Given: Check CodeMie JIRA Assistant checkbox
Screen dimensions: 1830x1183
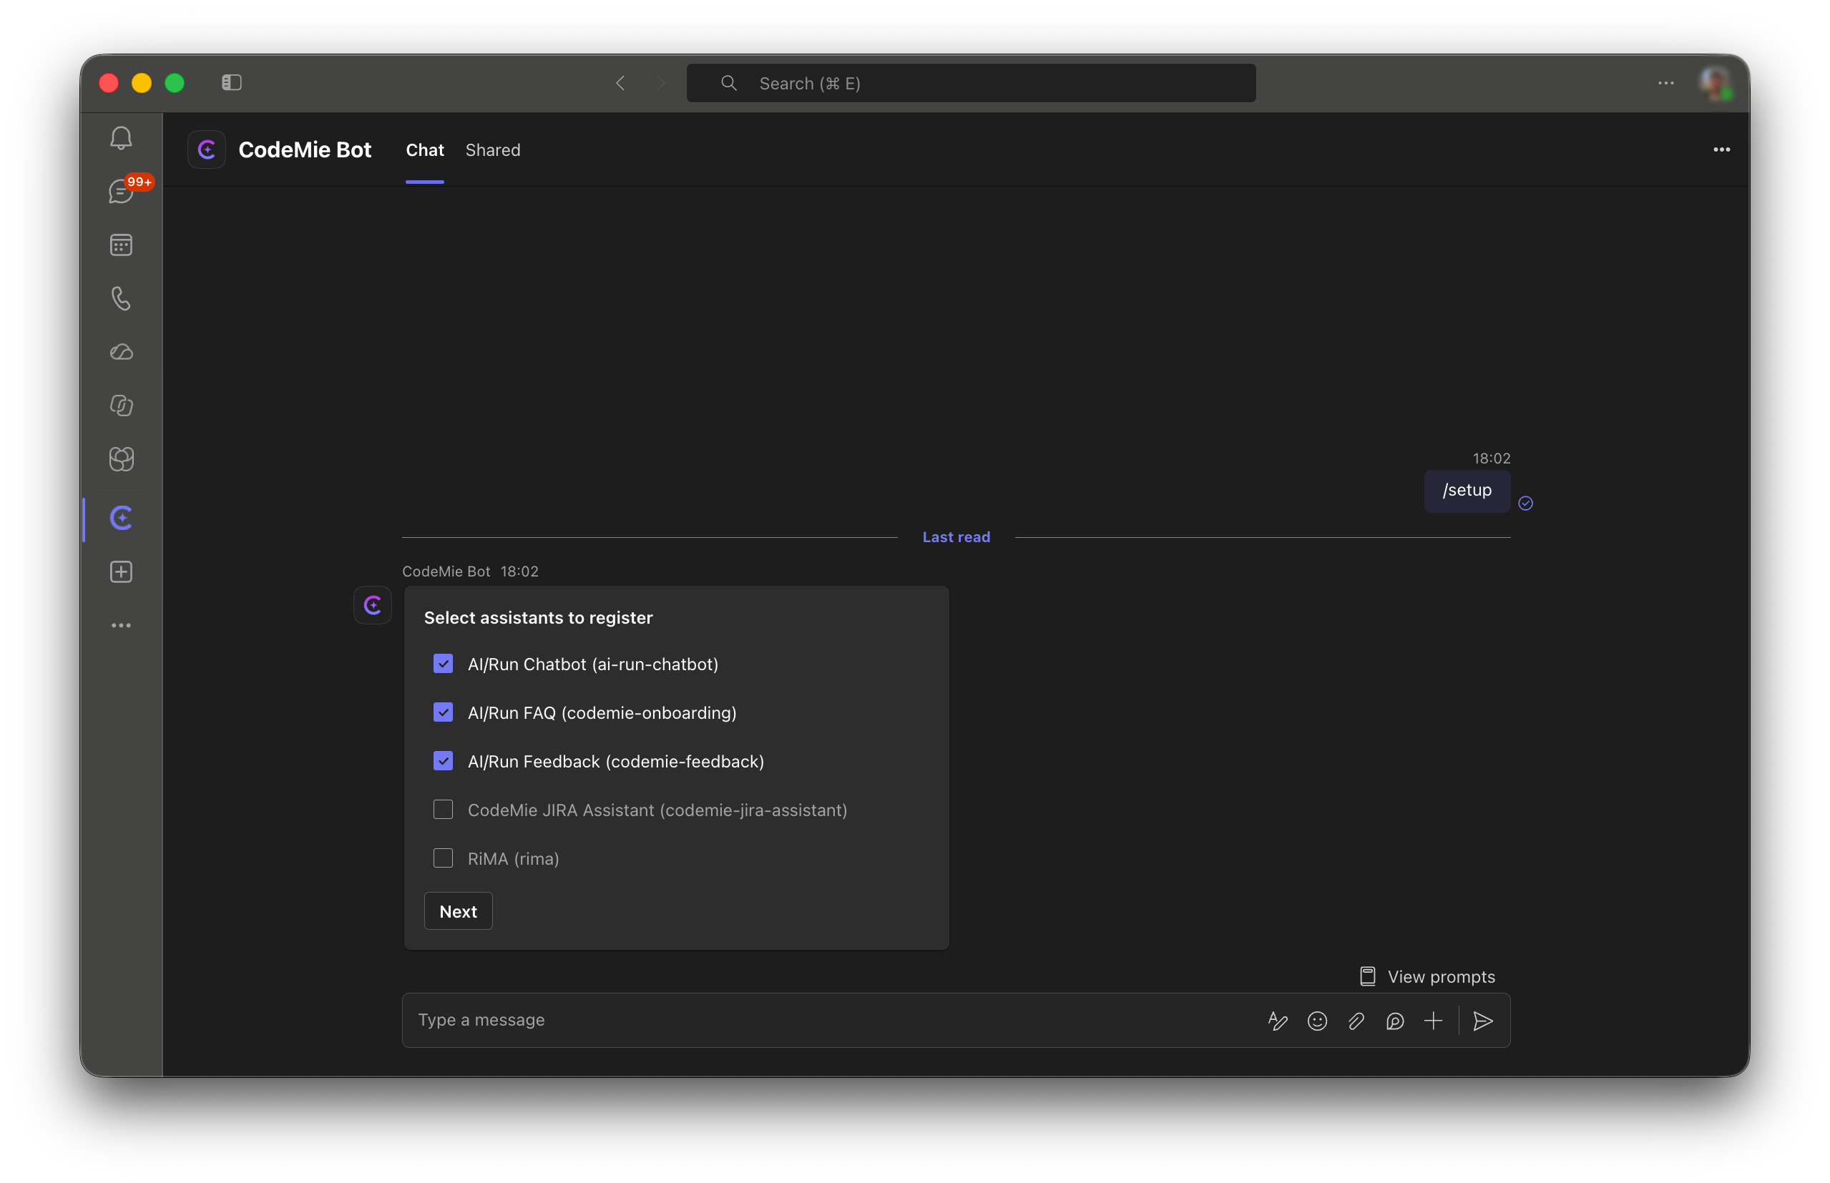Looking at the screenshot, I should [443, 810].
